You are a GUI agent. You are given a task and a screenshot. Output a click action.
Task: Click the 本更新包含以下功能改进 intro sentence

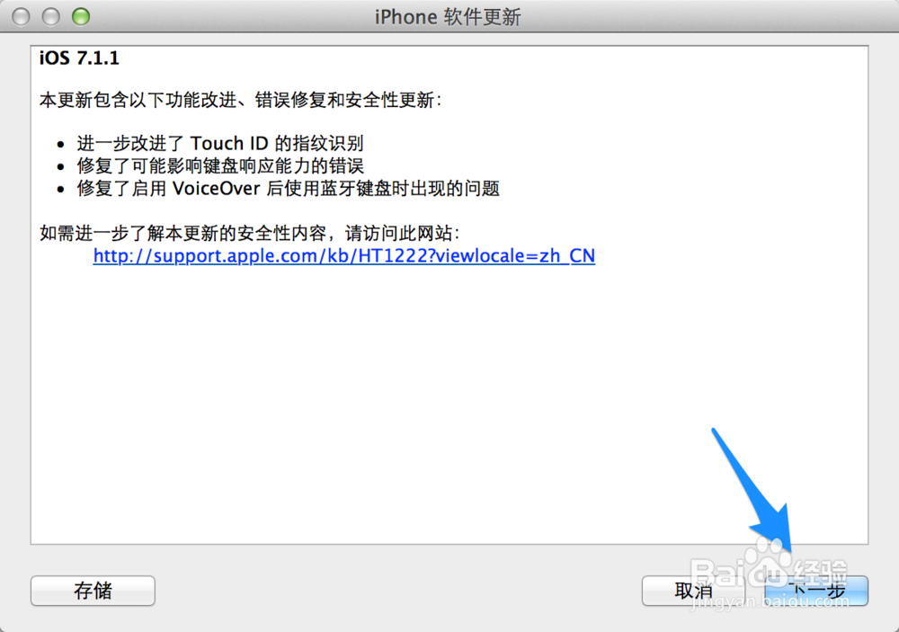pos(241,101)
